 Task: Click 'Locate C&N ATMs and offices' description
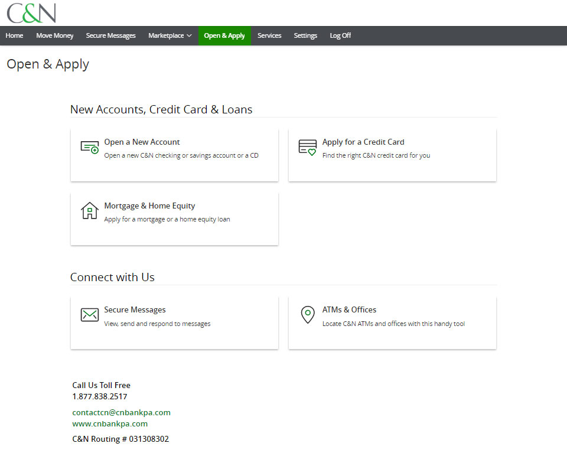[x=393, y=324]
